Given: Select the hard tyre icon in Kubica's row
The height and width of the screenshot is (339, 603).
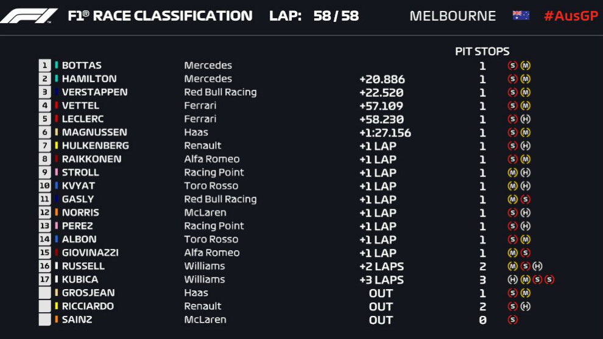Looking at the screenshot, I should click(x=512, y=279).
